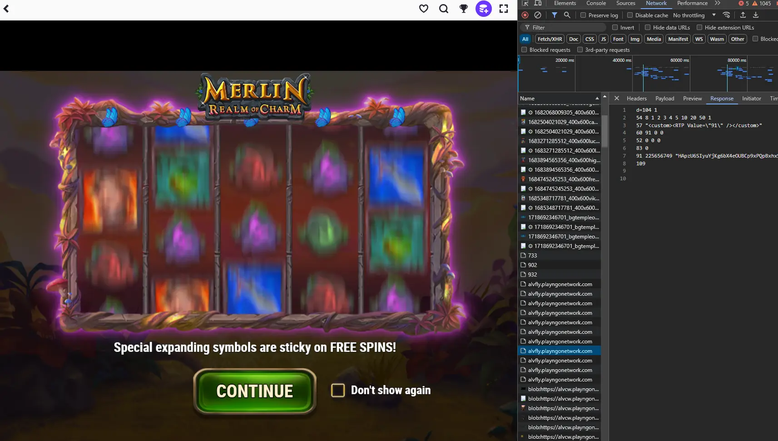Enable Disable cache checkbox

coord(630,15)
